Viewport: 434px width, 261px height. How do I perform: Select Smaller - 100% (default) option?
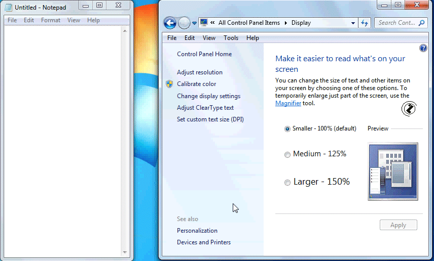point(287,129)
